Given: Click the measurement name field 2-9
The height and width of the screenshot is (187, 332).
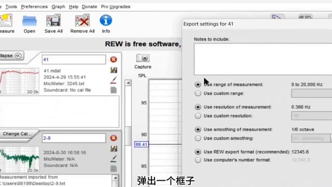Looking at the screenshot, I should click(74, 138).
